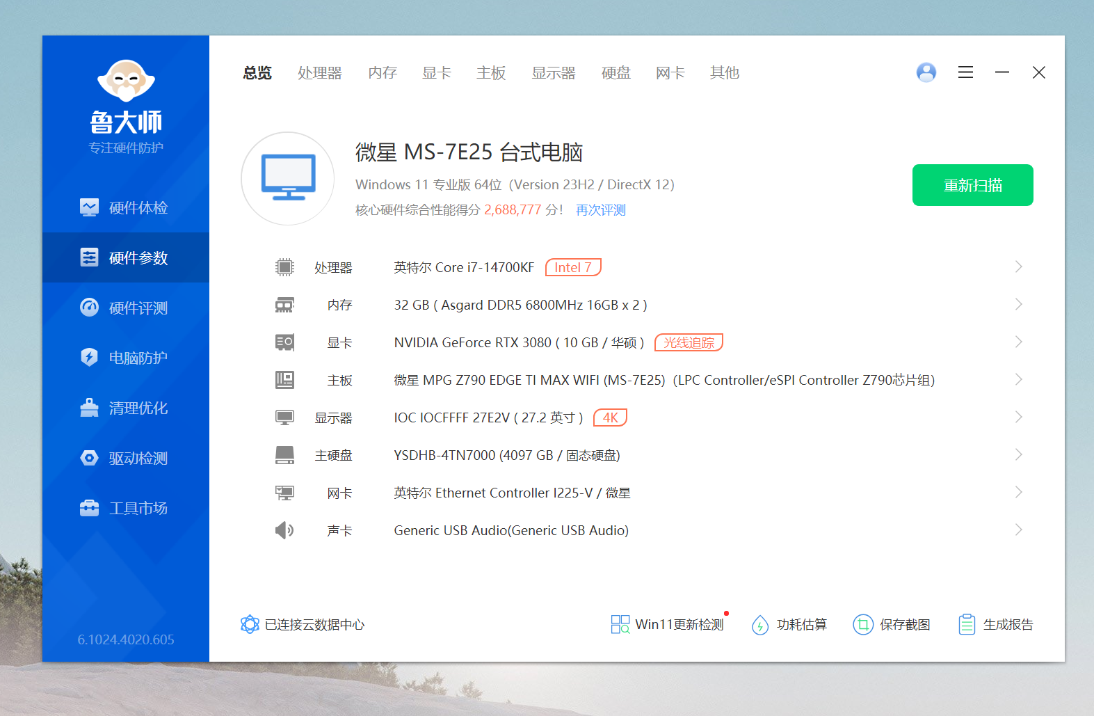Click the title 微星 MS-7E25 台式电脑
This screenshot has height=716, width=1094.
(469, 152)
